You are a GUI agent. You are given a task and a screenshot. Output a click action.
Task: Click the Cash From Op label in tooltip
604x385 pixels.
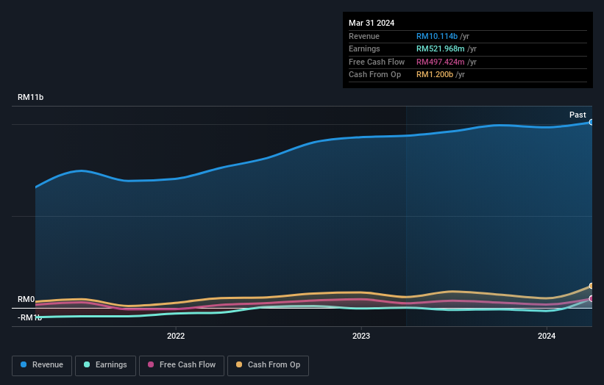pyautogui.click(x=374, y=75)
